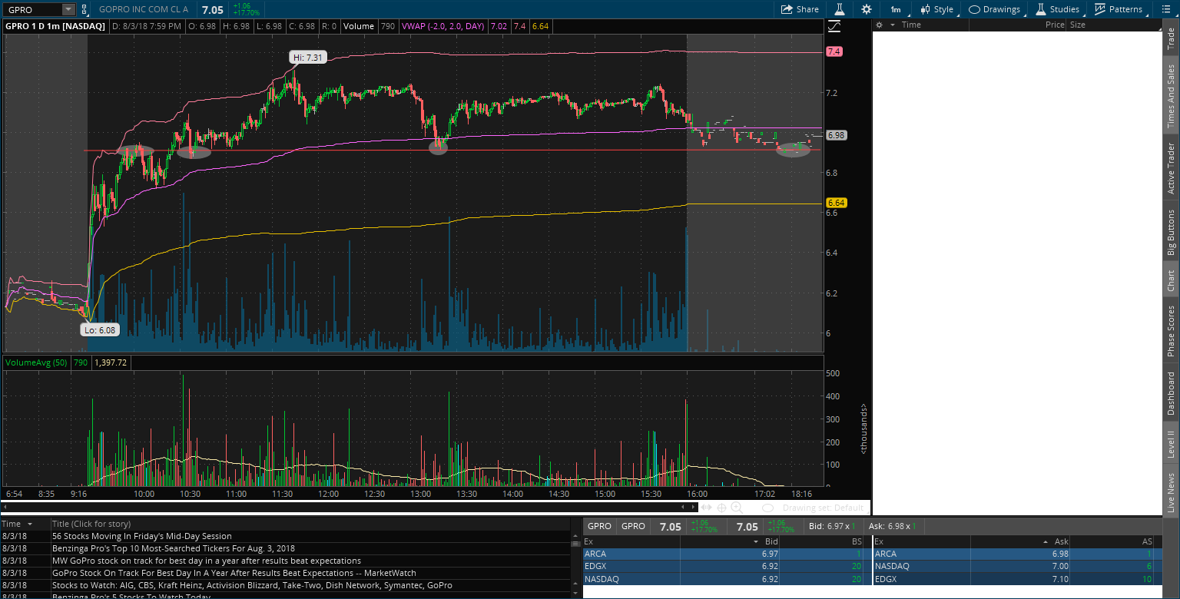
Task: Toggle the chart scale curve icon
Action: [834, 26]
